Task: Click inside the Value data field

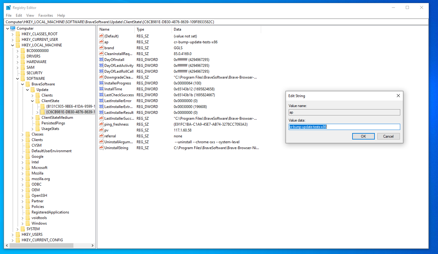Action: click(344, 127)
